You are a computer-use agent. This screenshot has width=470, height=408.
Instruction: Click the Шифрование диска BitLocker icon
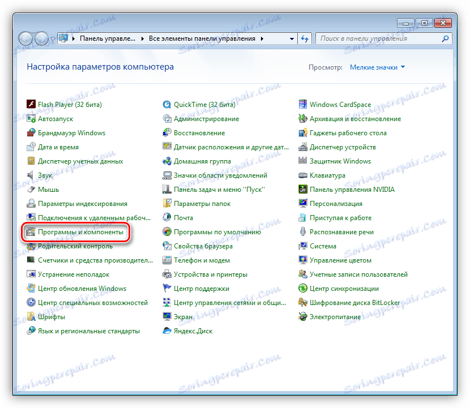click(x=303, y=303)
